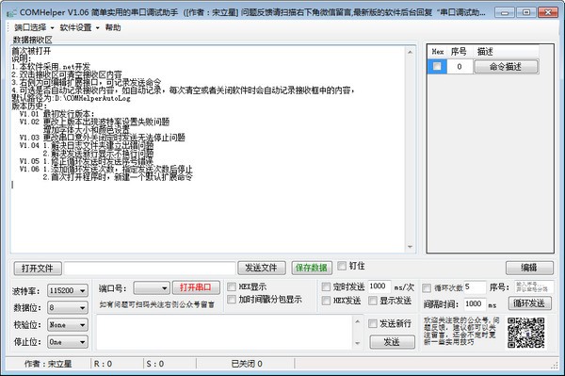Click the 打开文件 button
565x376 pixels.
[38, 269]
